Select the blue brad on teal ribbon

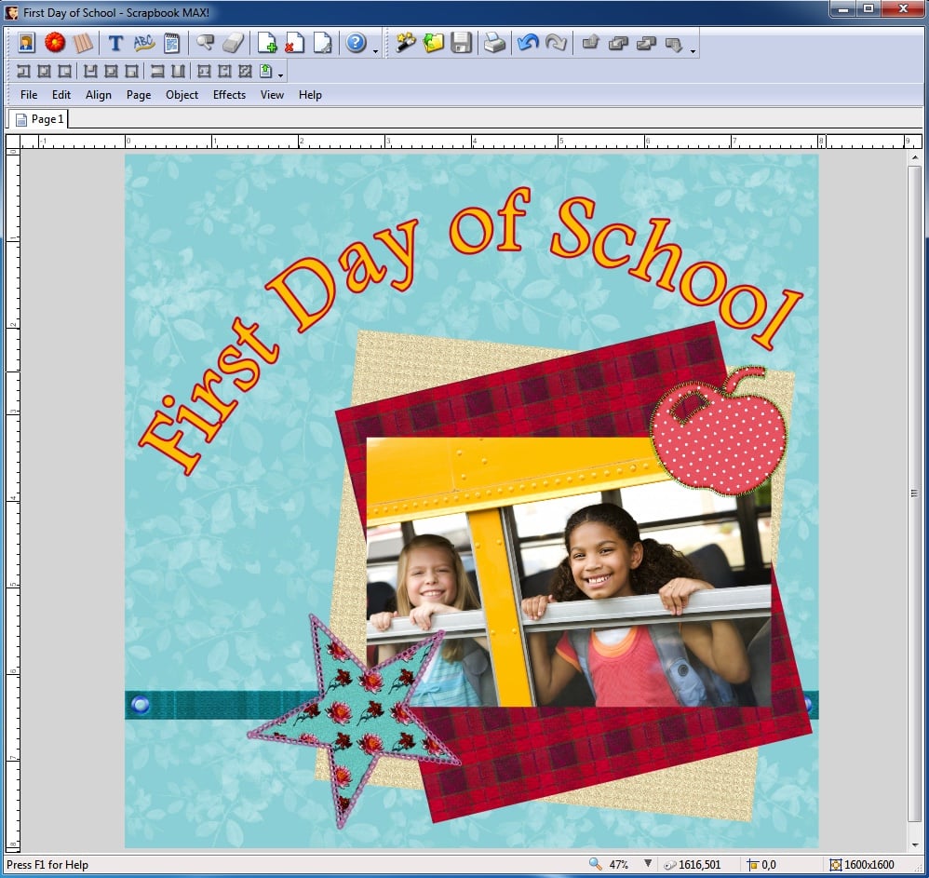[x=140, y=705]
